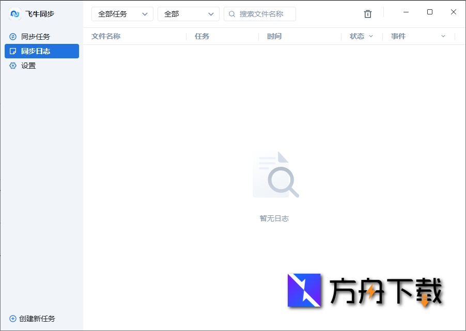This screenshot has height=331, width=466.
Task: Click the 搜索文件名称 search input field
Action: coord(263,14)
